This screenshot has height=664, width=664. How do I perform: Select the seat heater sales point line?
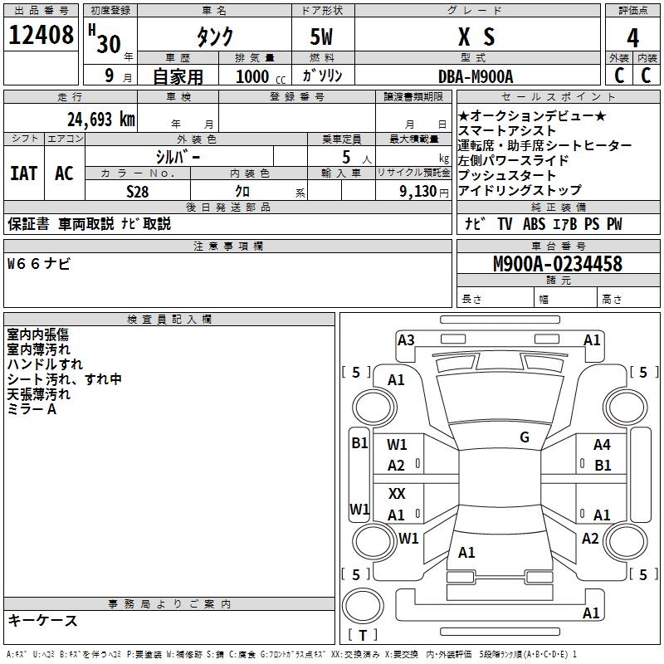[544, 146]
